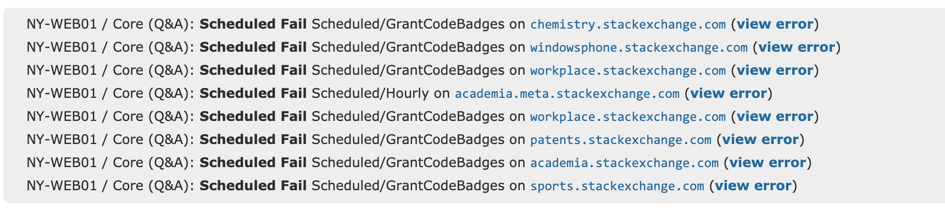This screenshot has height=210, width=945.
Task: Click the Scheduled/Hourly job name text
Action: 370,93
